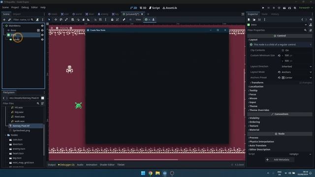Viewport: 315px width, 177px height.
Task: Create new resource in Inspector
Action: [x=249, y=20]
